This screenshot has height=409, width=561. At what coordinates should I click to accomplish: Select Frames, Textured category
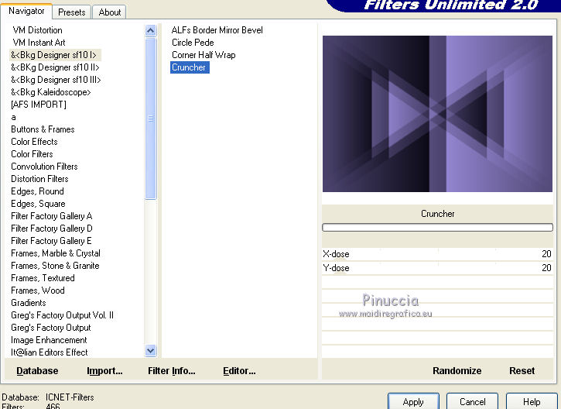43,278
